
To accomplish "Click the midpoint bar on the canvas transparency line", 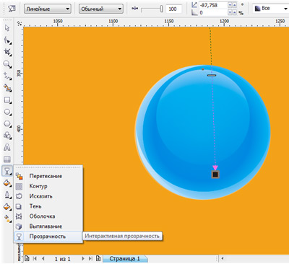I will [212, 75].
